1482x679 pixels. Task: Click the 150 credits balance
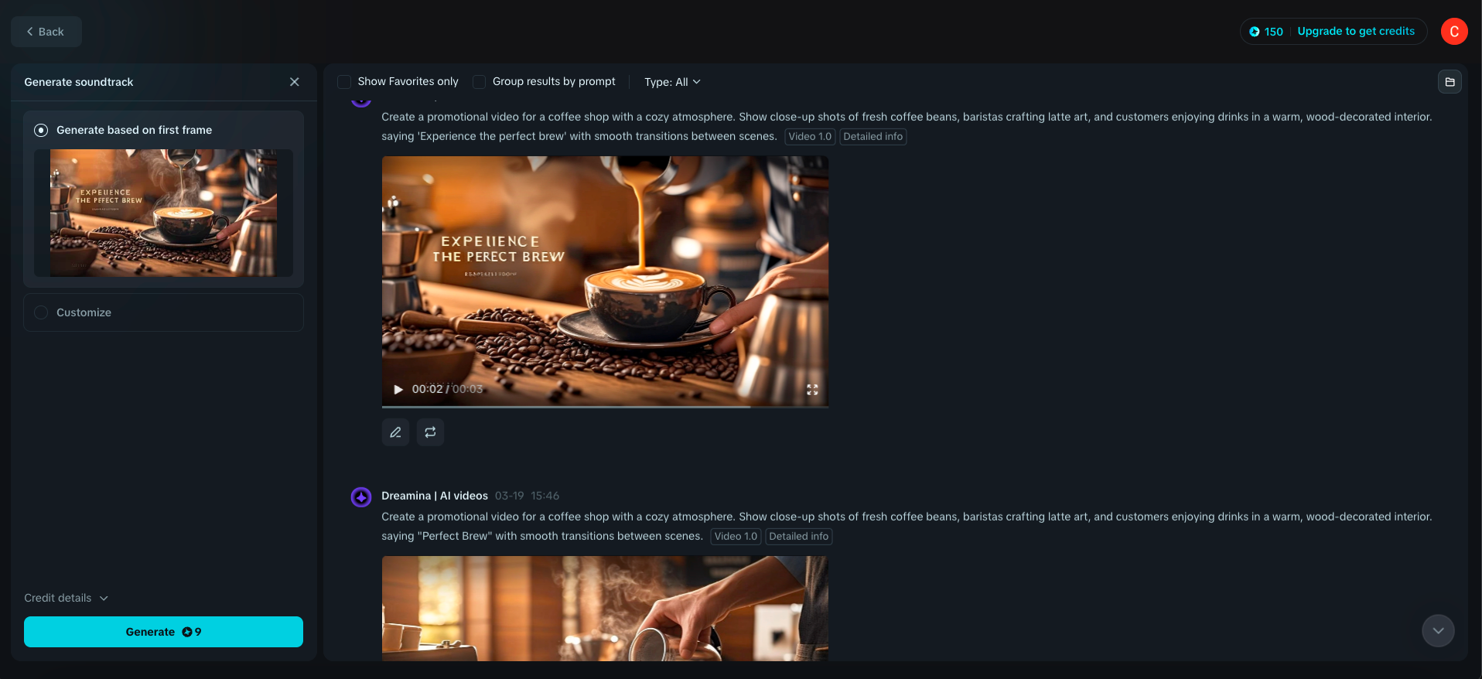(x=1266, y=32)
